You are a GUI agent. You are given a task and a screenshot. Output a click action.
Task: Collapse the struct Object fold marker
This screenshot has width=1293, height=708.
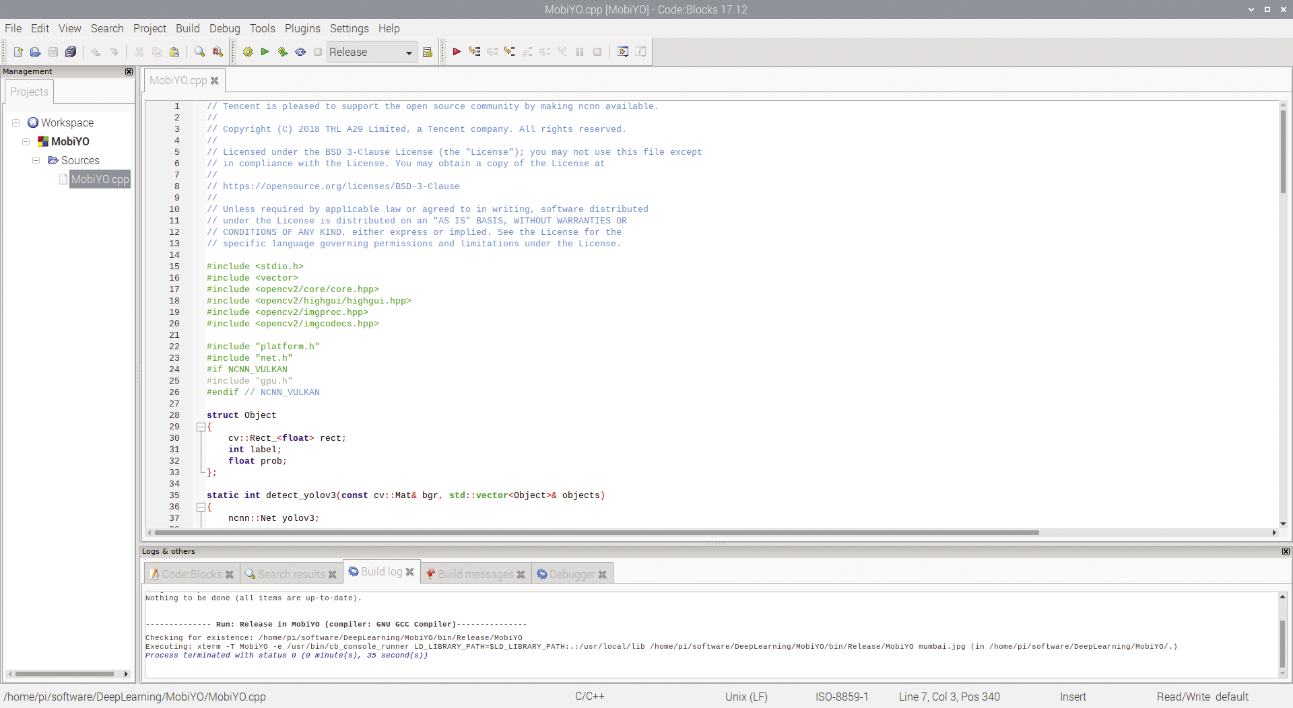(x=201, y=427)
